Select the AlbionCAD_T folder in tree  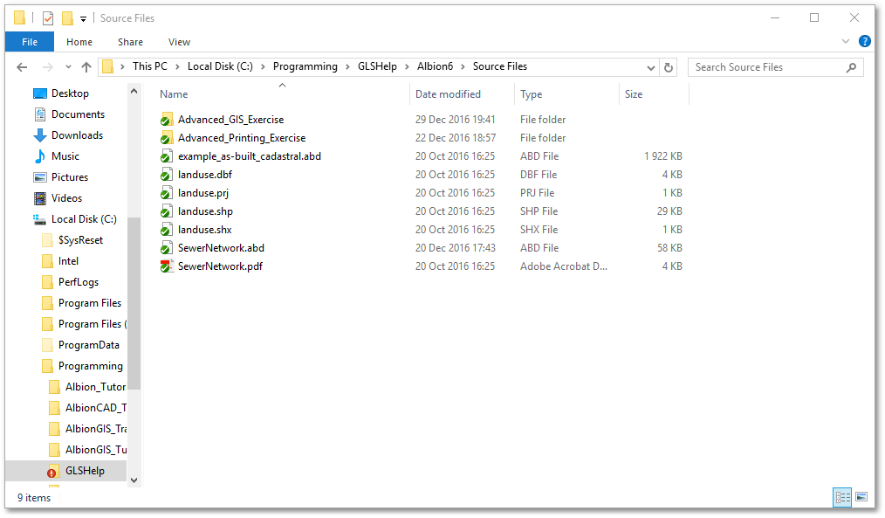95,408
